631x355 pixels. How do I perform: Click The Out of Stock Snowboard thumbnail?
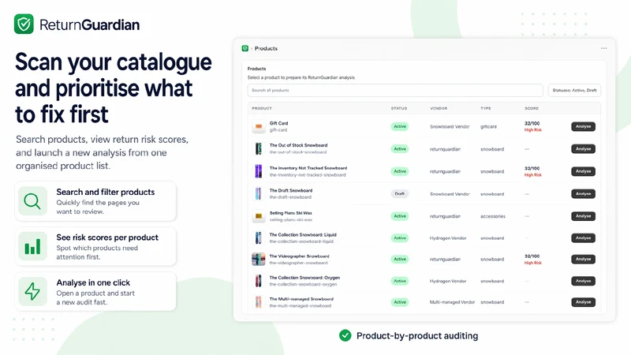(x=259, y=148)
